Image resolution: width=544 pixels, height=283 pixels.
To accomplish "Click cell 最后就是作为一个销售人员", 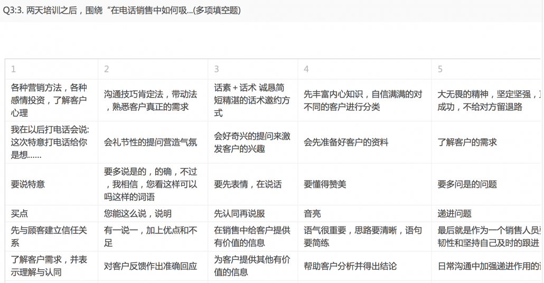I will click(486, 237).
